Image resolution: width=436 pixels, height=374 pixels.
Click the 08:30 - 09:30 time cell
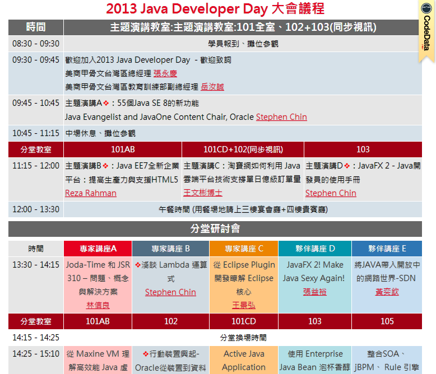click(36, 44)
